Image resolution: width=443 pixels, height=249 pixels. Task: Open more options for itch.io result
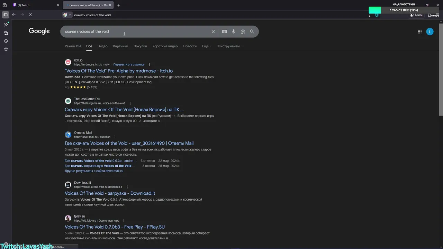coord(150,65)
